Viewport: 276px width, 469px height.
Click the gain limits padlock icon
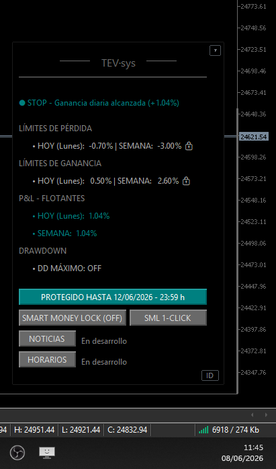pos(186,181)
